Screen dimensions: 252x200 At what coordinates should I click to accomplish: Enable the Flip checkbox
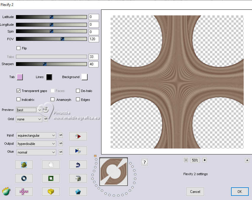click(18, 48)
